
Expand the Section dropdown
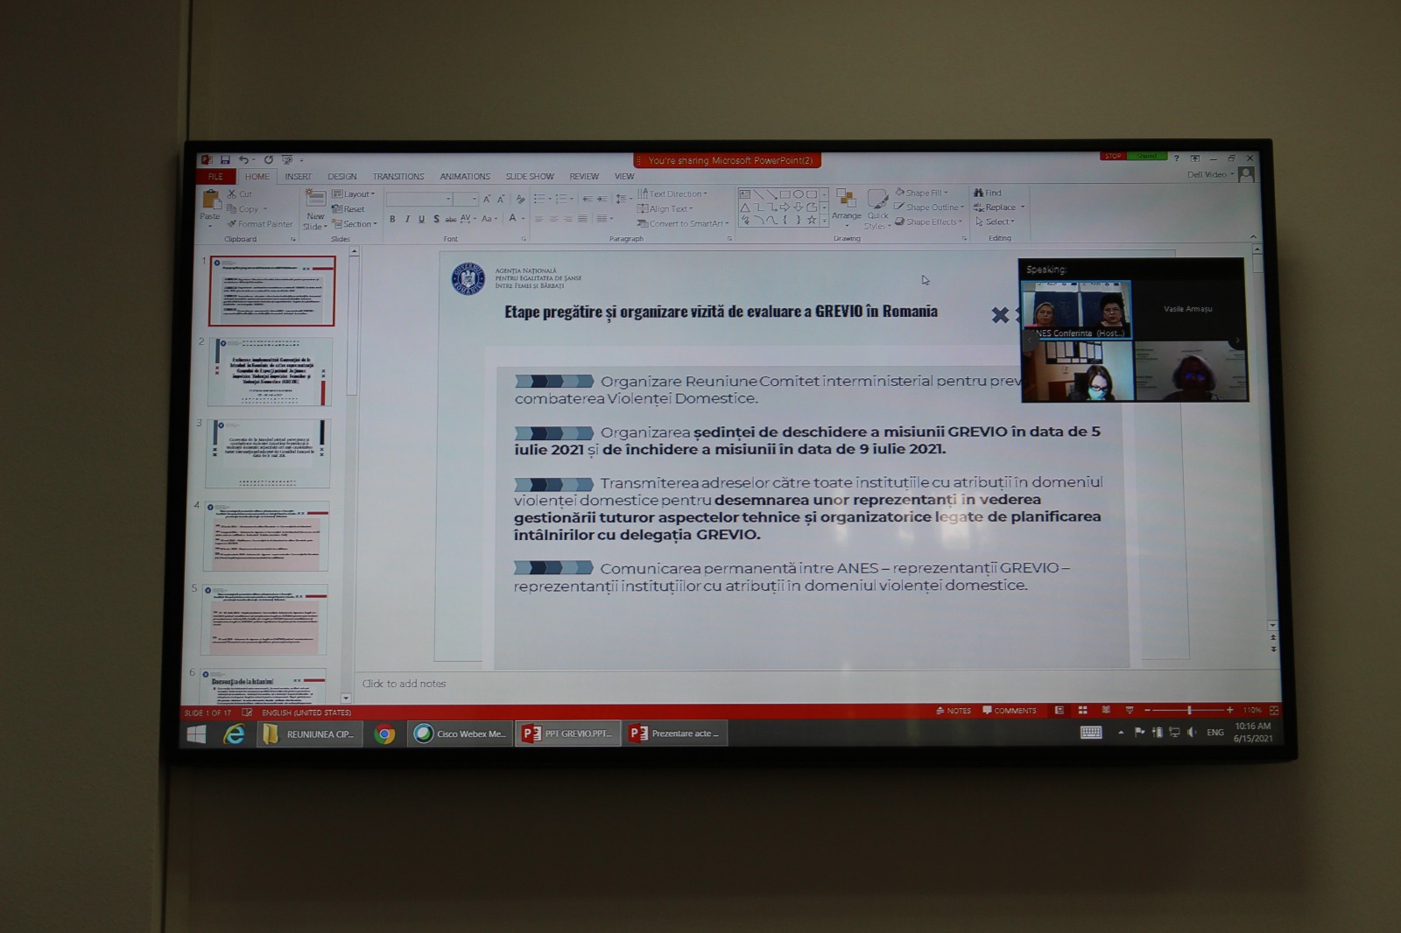coord(355,224)
